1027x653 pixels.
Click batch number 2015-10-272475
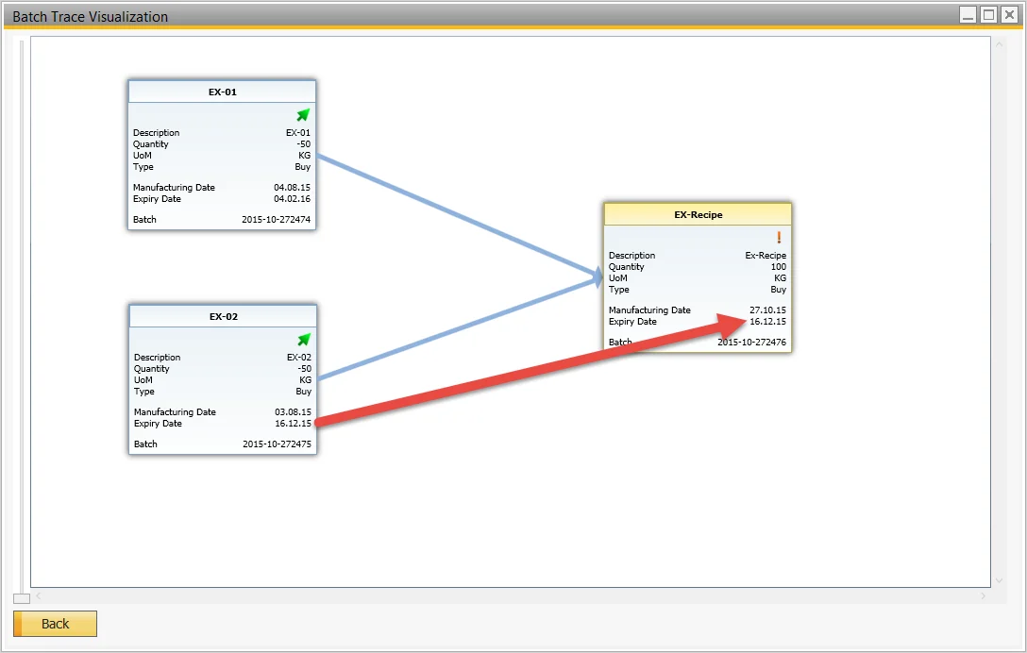pos(278,444)
